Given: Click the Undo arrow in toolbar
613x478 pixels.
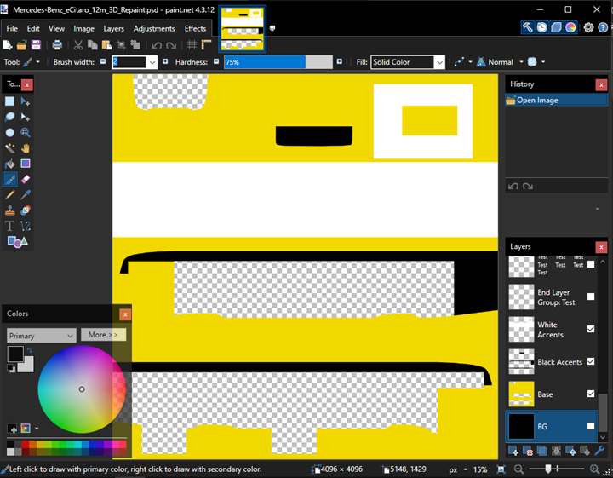Looking at the screenshot, I should coord(157,45).
